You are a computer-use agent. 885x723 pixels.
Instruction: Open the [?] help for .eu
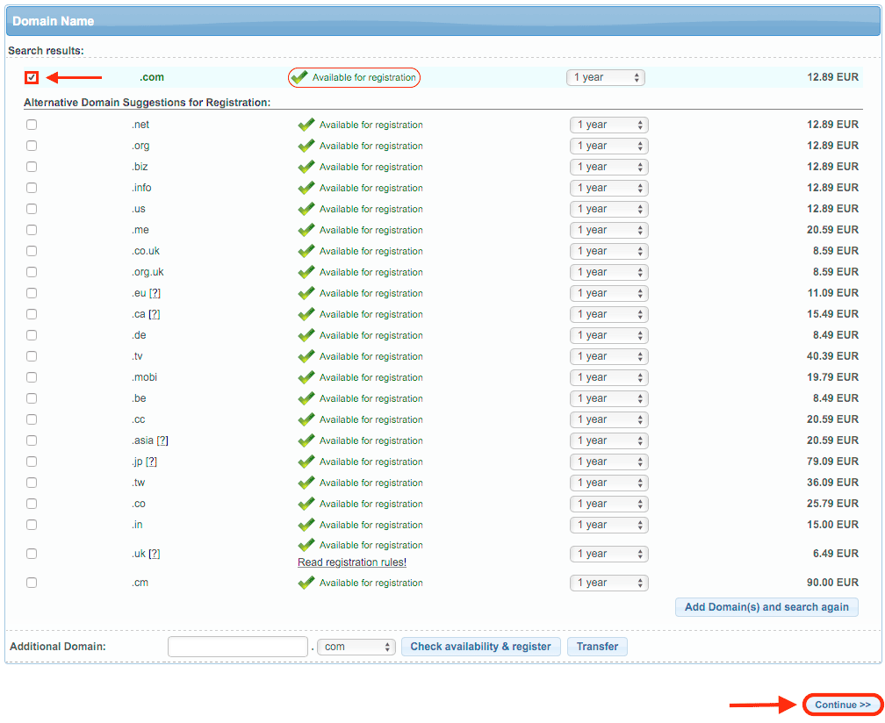[155, 293]
